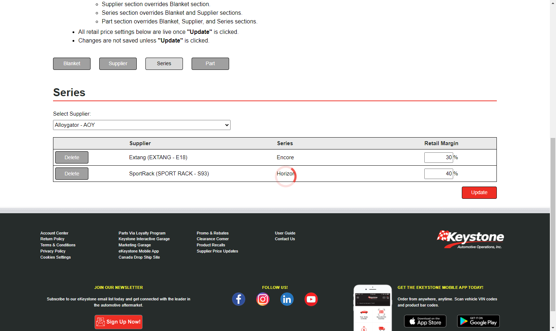
Task: Switch to the Supplier section tab
Action: tap(118, 64)
